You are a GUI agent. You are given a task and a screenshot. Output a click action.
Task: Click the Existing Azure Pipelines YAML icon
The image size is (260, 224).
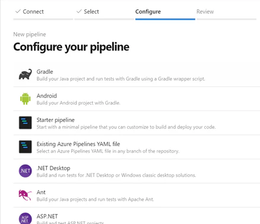click(26, 147)
